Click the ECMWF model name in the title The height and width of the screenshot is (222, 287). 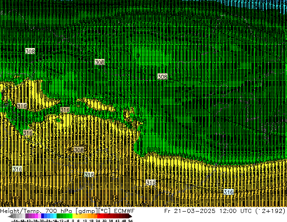124,211
